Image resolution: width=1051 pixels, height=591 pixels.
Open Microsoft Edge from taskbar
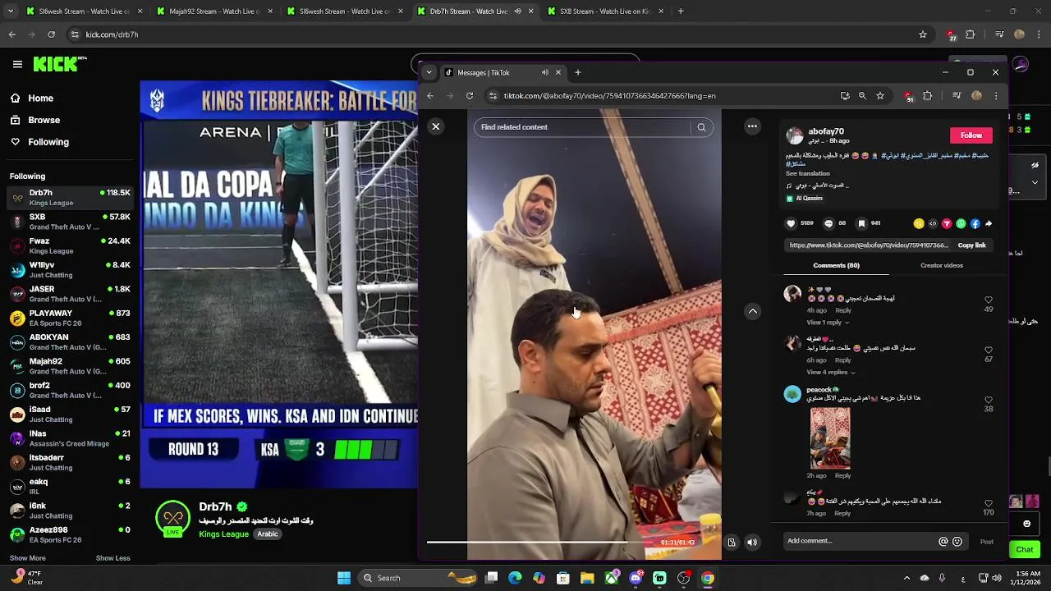515,578
